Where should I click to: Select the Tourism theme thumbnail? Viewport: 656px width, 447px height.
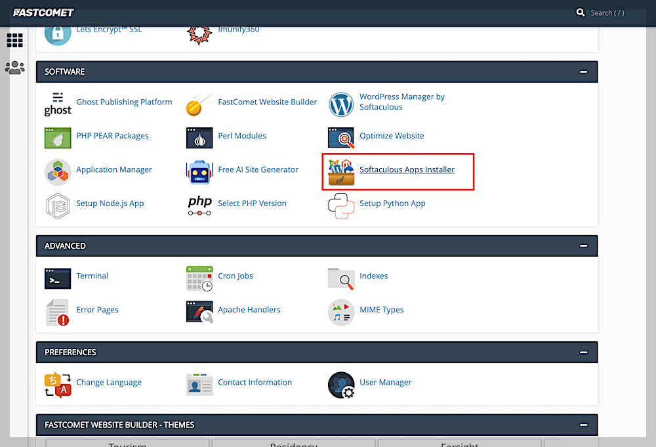pyautogui.click(x=127, y=443)
